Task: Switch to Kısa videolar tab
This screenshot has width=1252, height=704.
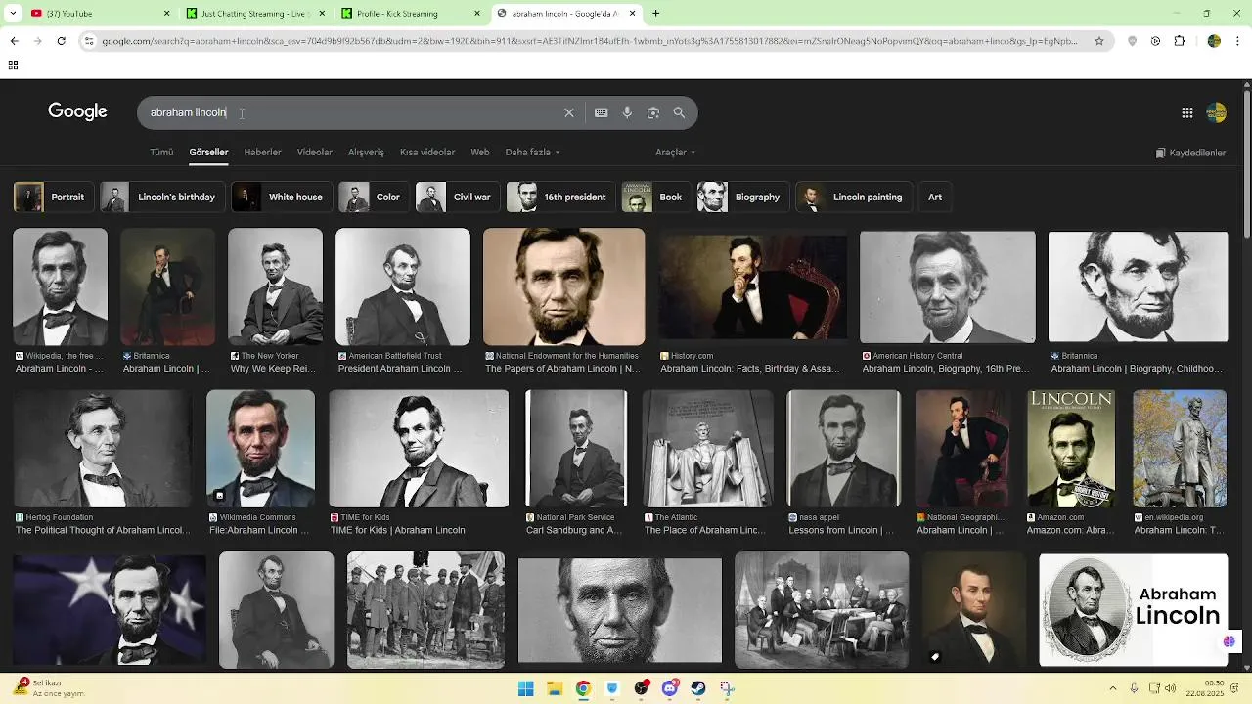Action: pyautogui.click(x=427, y=153)
